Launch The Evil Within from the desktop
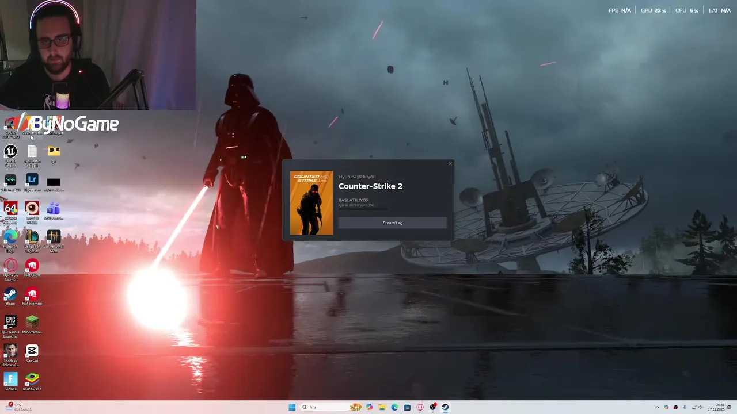Image resolution: width=737 pixels, height=414 pixels. click(32, 211)
